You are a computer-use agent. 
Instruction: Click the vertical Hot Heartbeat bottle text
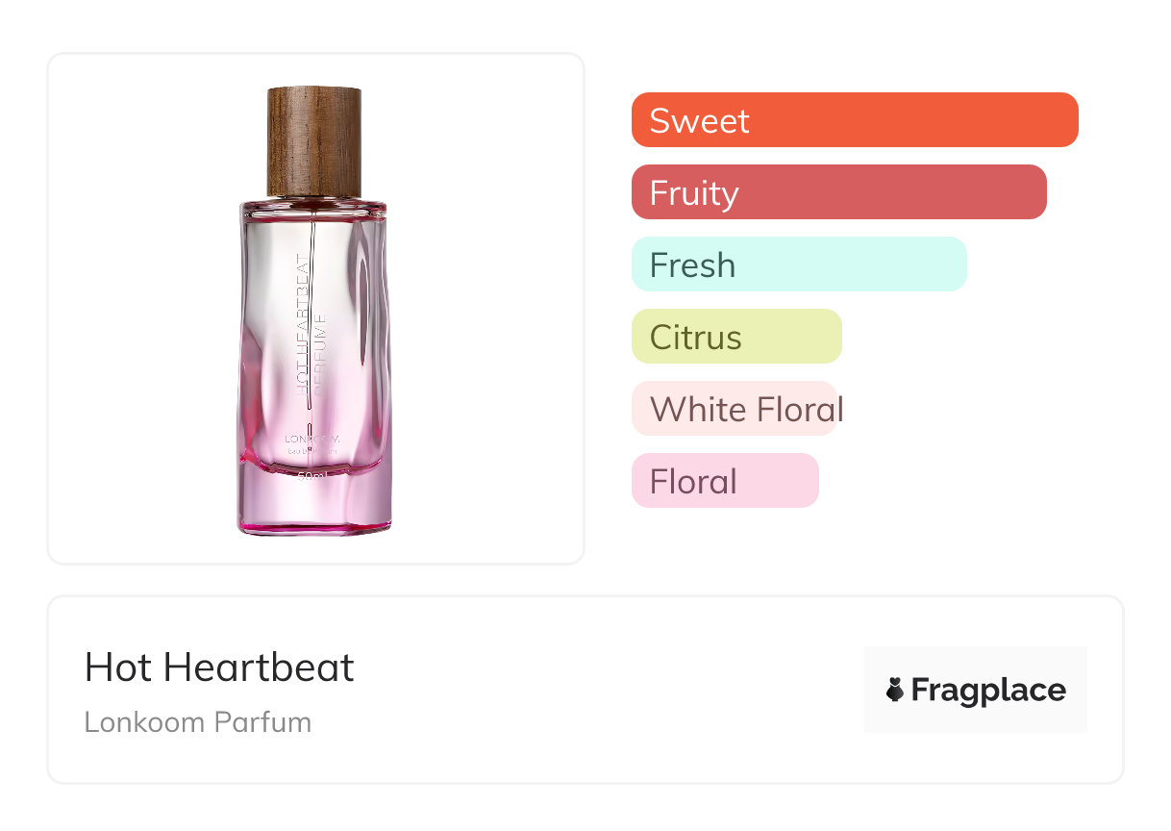[x=301, y=322]
